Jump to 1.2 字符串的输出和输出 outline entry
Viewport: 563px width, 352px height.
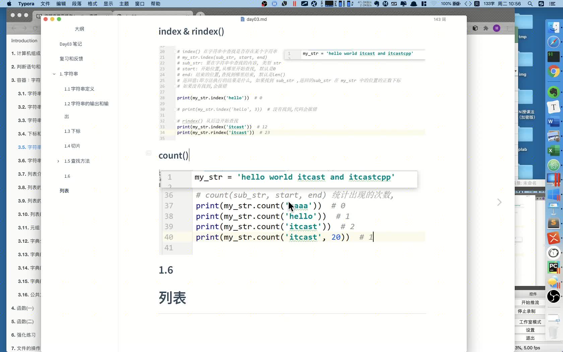click(x=86, y=110)
